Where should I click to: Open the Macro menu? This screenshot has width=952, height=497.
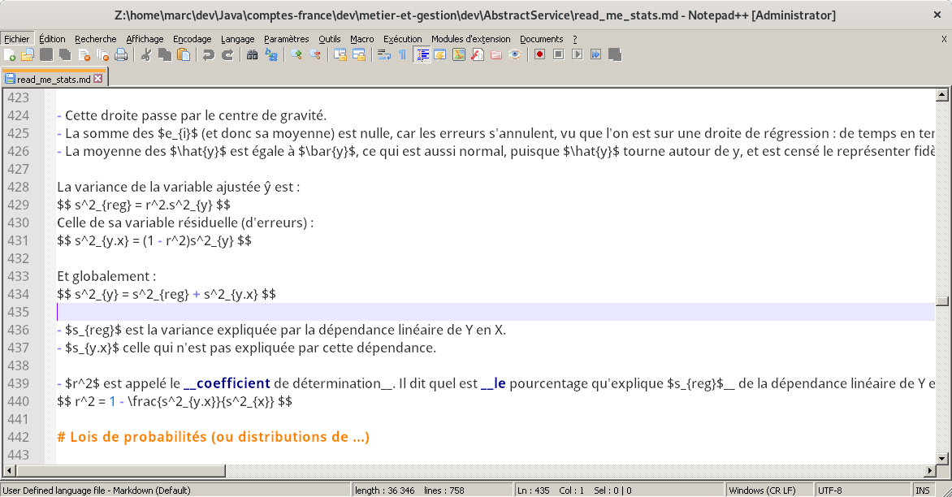click(361, 39)
